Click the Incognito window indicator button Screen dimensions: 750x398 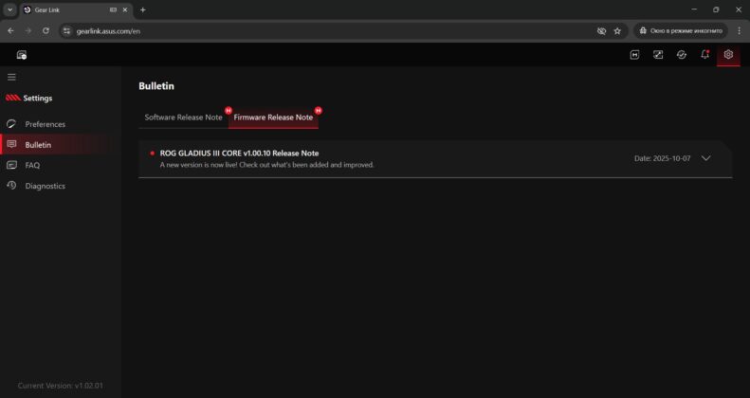[x=681, y=31]
